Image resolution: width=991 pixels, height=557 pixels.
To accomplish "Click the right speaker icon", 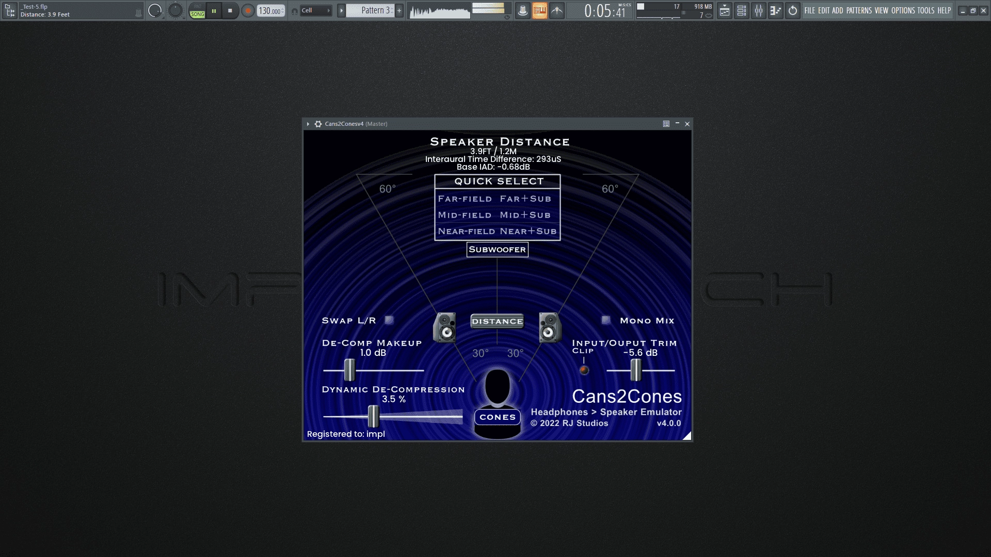I will (549, 327).
